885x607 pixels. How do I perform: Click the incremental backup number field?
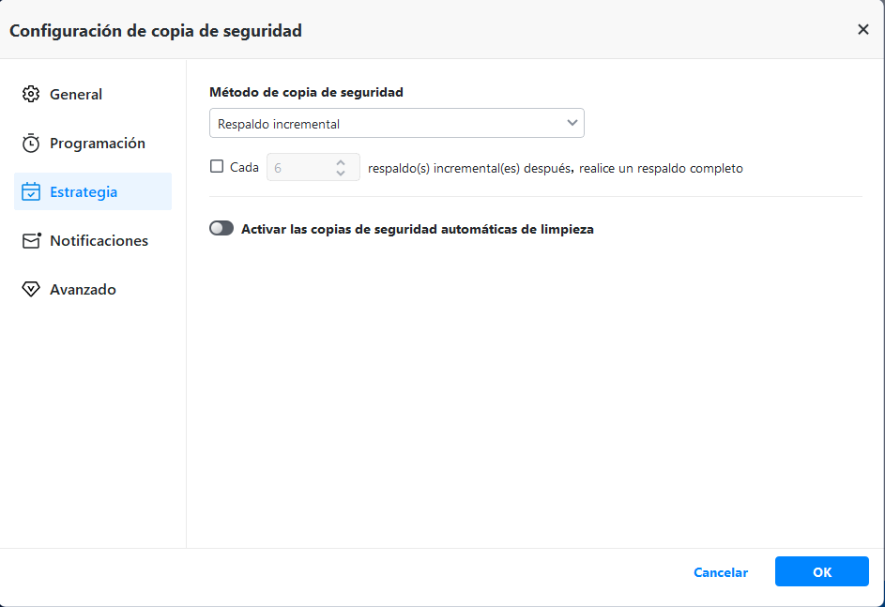(x=298, y=168)
